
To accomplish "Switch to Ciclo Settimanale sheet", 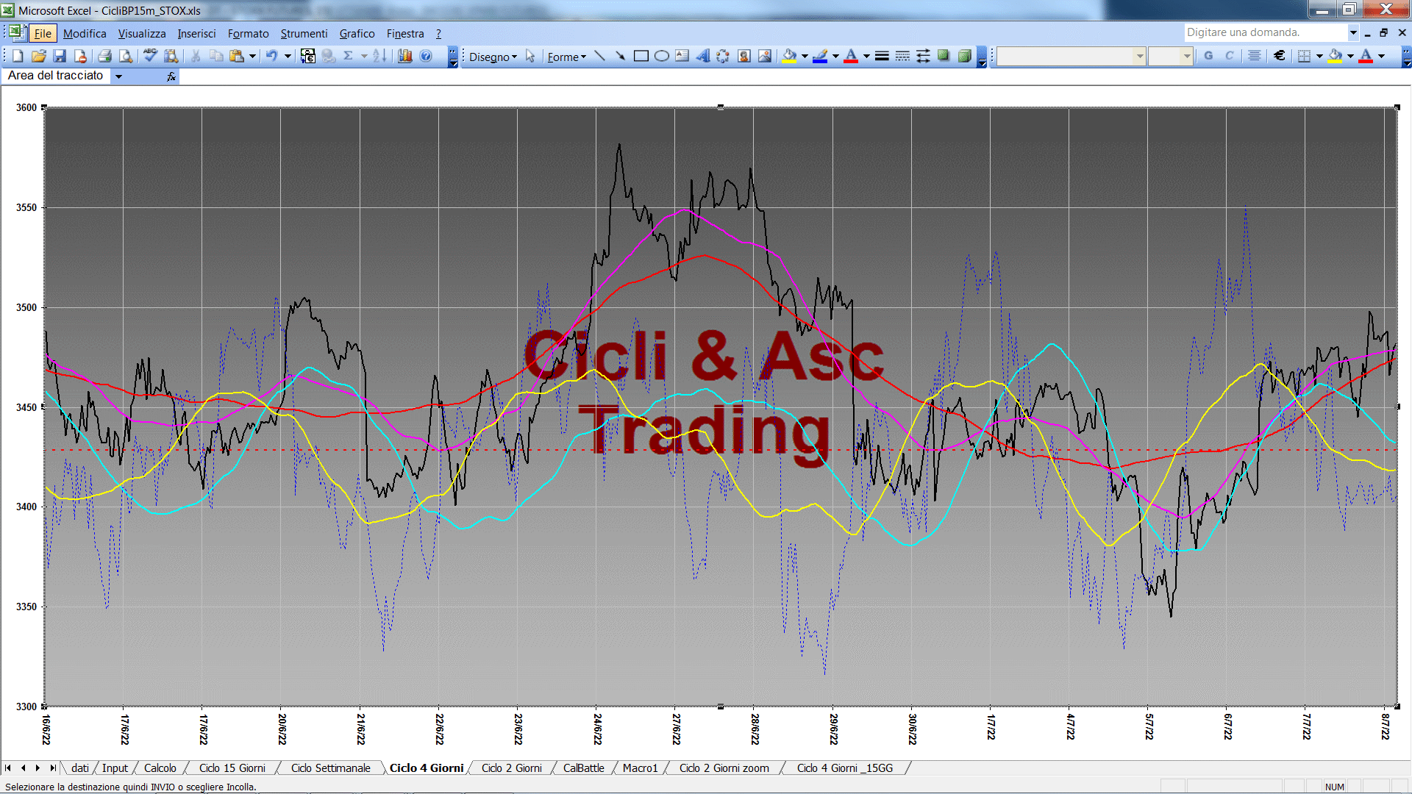I will click(330, 768).
